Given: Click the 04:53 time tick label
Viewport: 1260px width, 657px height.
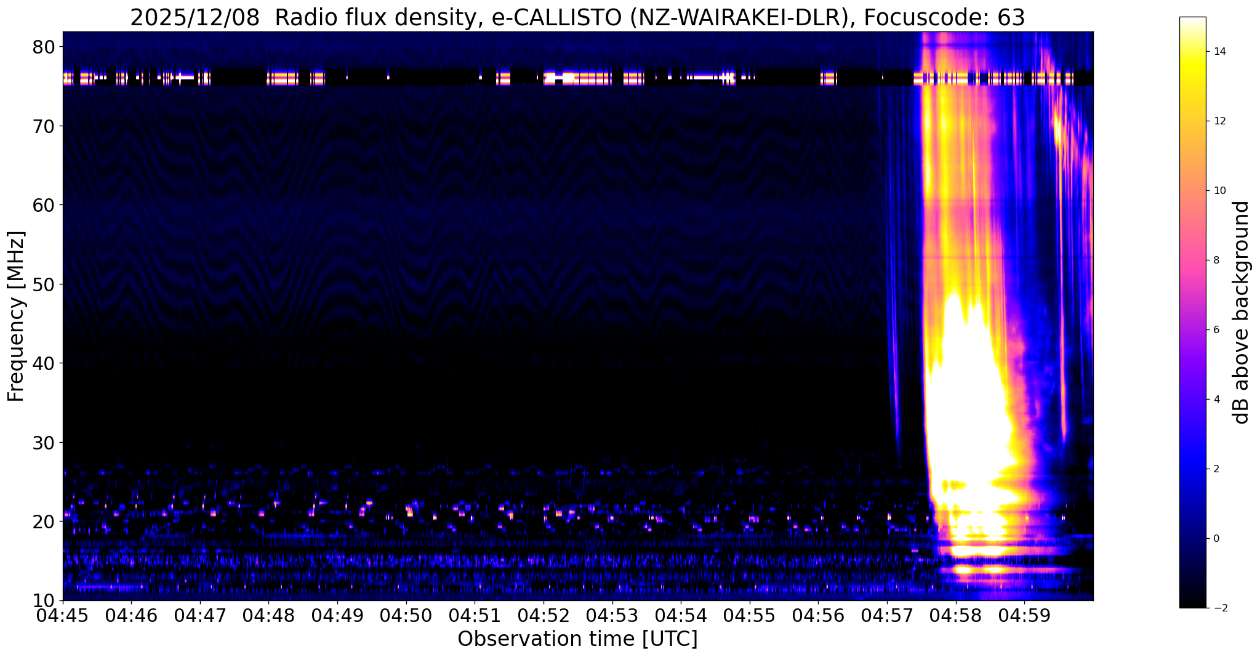Looking at the screenshot, I should pos(612,615).
